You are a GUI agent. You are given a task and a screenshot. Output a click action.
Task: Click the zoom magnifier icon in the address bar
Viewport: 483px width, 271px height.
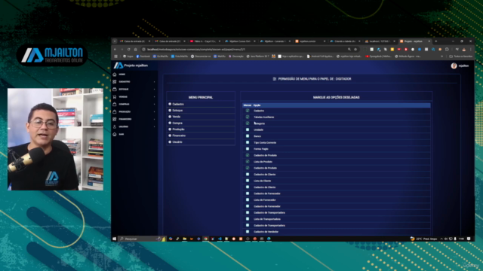pyautogui.click(x=349, y=49)
